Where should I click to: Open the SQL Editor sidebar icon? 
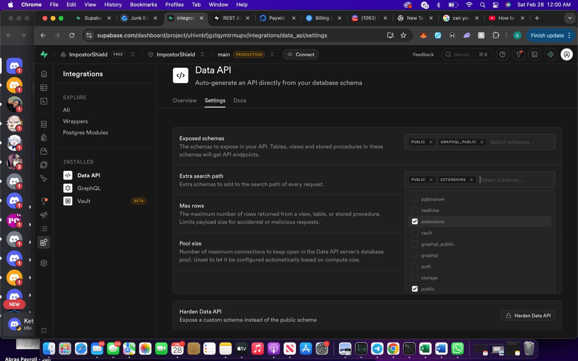point(44,101)
